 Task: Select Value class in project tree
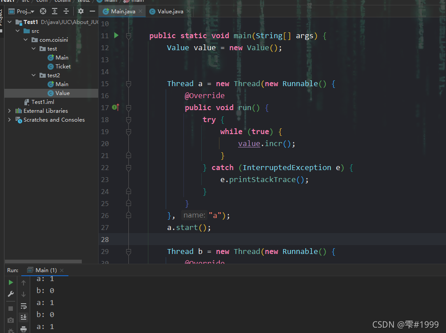tap(59, 93)
